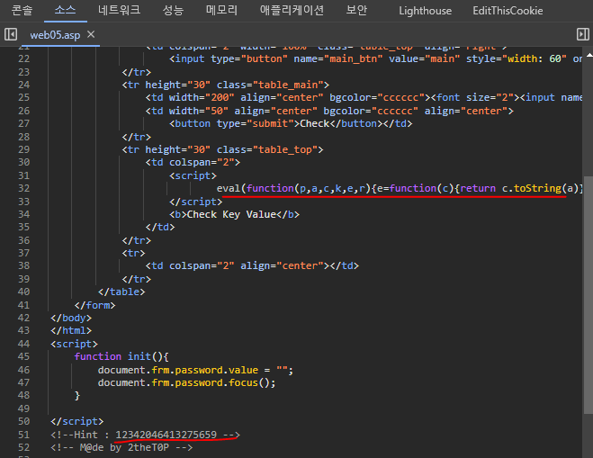Screen dimensions: 593x458
Task: Click td width="200" on line 25
Action: pyautogui.click(x=191, y=97)
